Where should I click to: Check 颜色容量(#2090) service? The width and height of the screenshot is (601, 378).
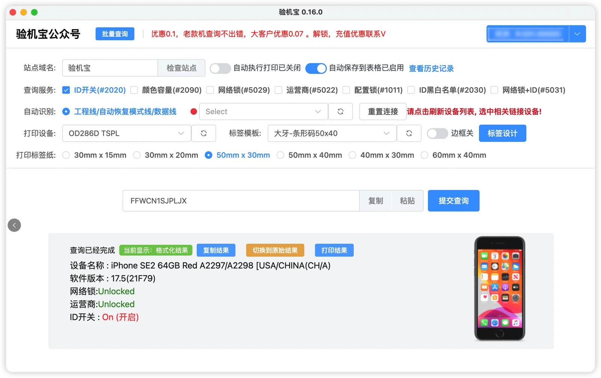pyautogui.click(x=134, y=90)
